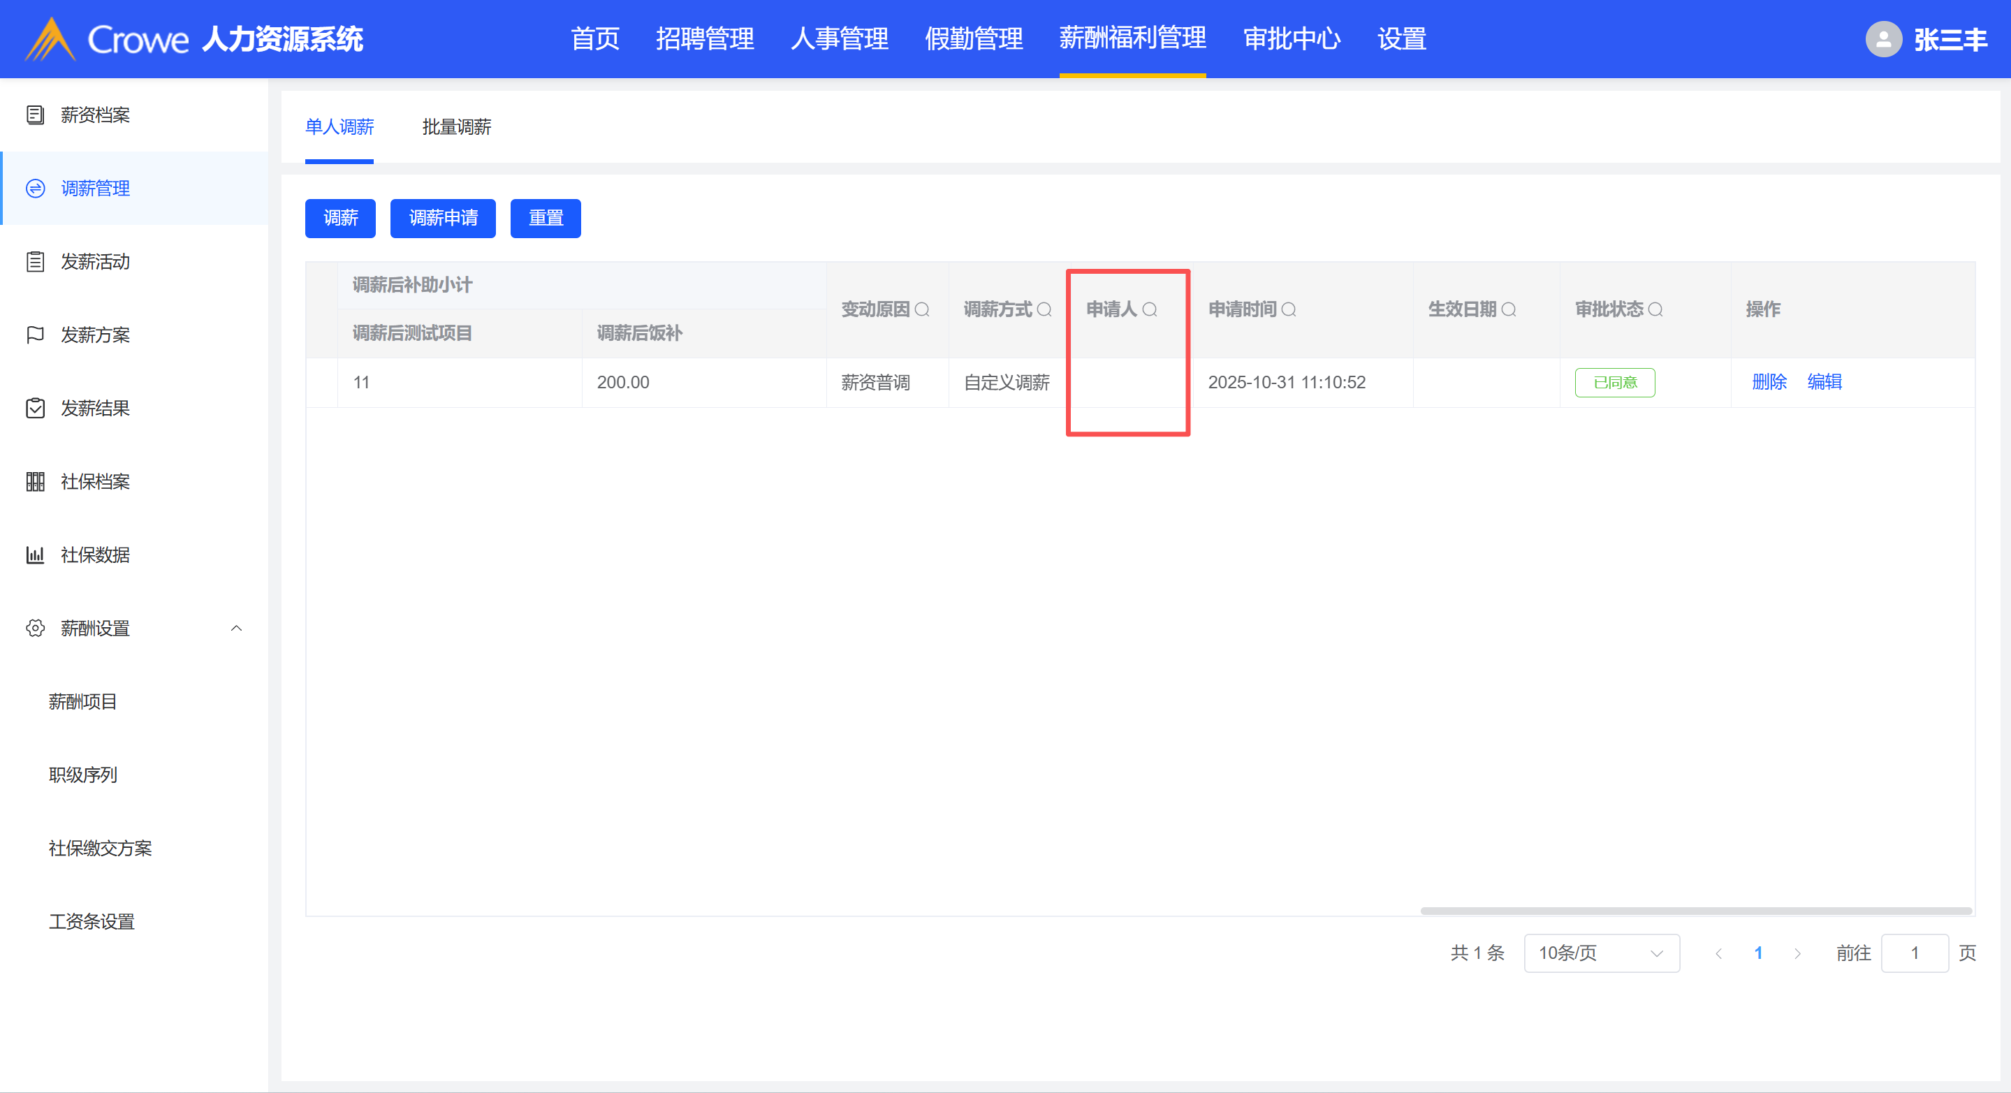Click the search icon beside 生效日期 header

coord(1509,310)
